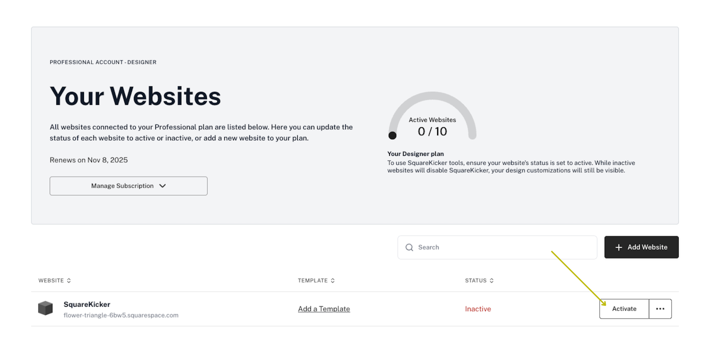711x355 pixels.
Task: Click the magnifier icon in search box
Action: pos(409,247)
